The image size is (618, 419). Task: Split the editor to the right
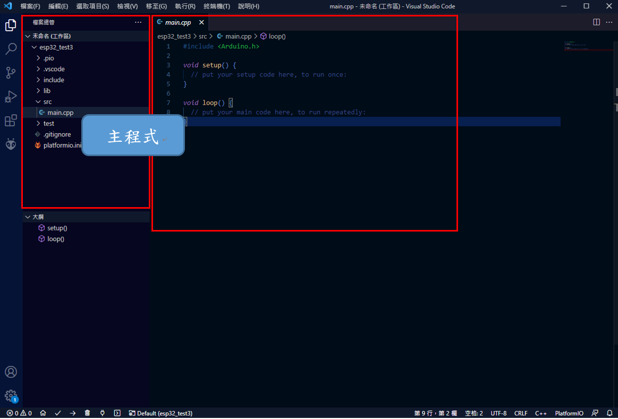(x=596, y=22)
